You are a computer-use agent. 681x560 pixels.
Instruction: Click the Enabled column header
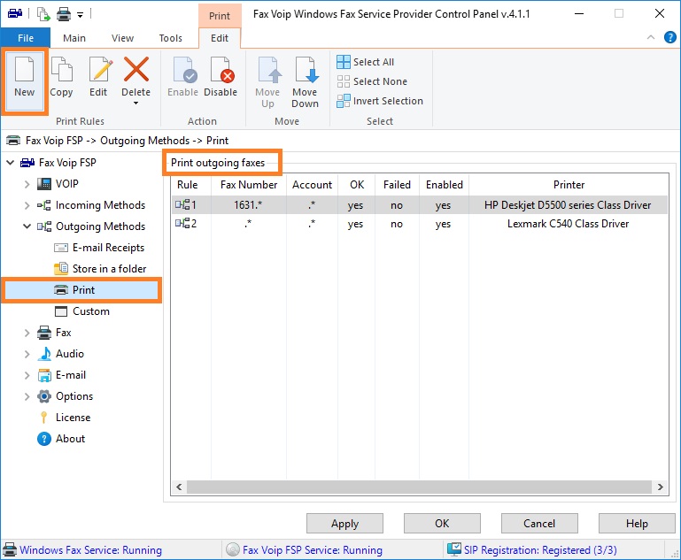click(x=445, y=185)
